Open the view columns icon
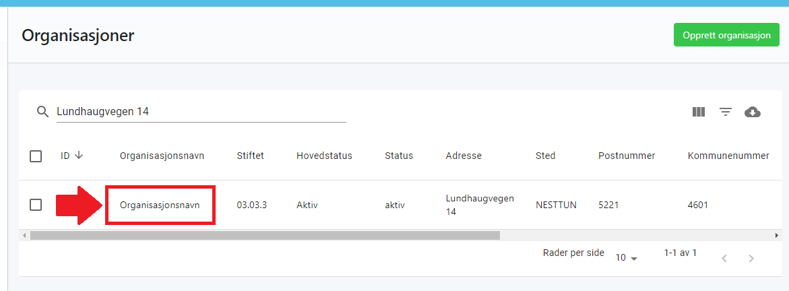This screenshot has width=789, height=291. (x=699, y=112)
